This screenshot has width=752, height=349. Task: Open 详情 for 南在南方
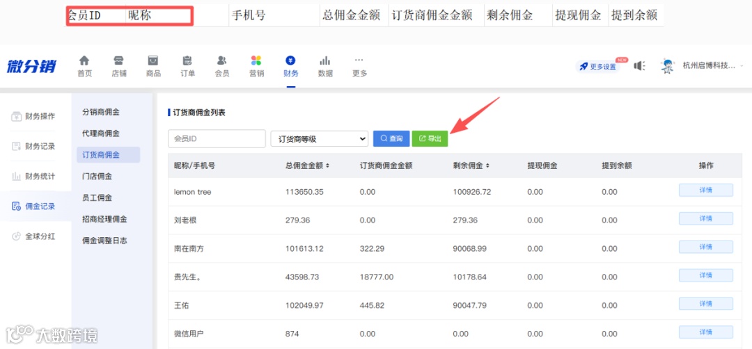tap(705, 247)
